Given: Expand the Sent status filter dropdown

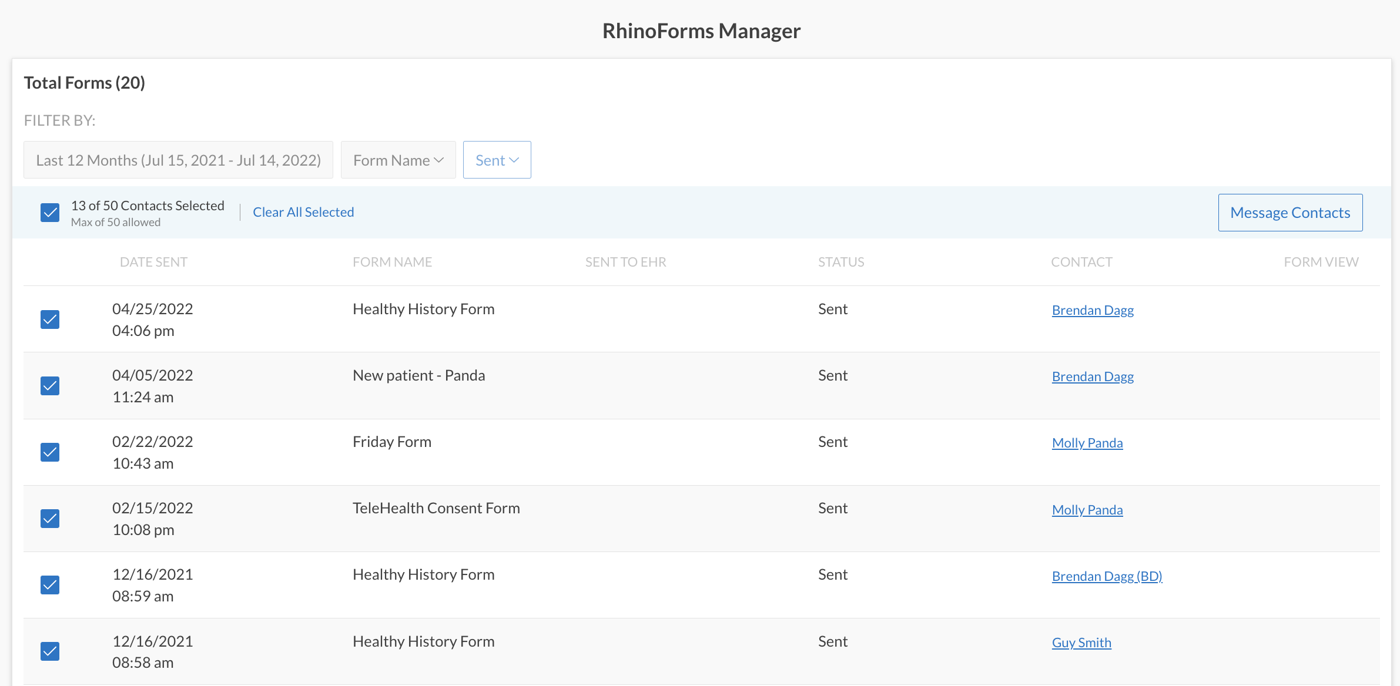Looking at the screenshot, I should point(497,160).
